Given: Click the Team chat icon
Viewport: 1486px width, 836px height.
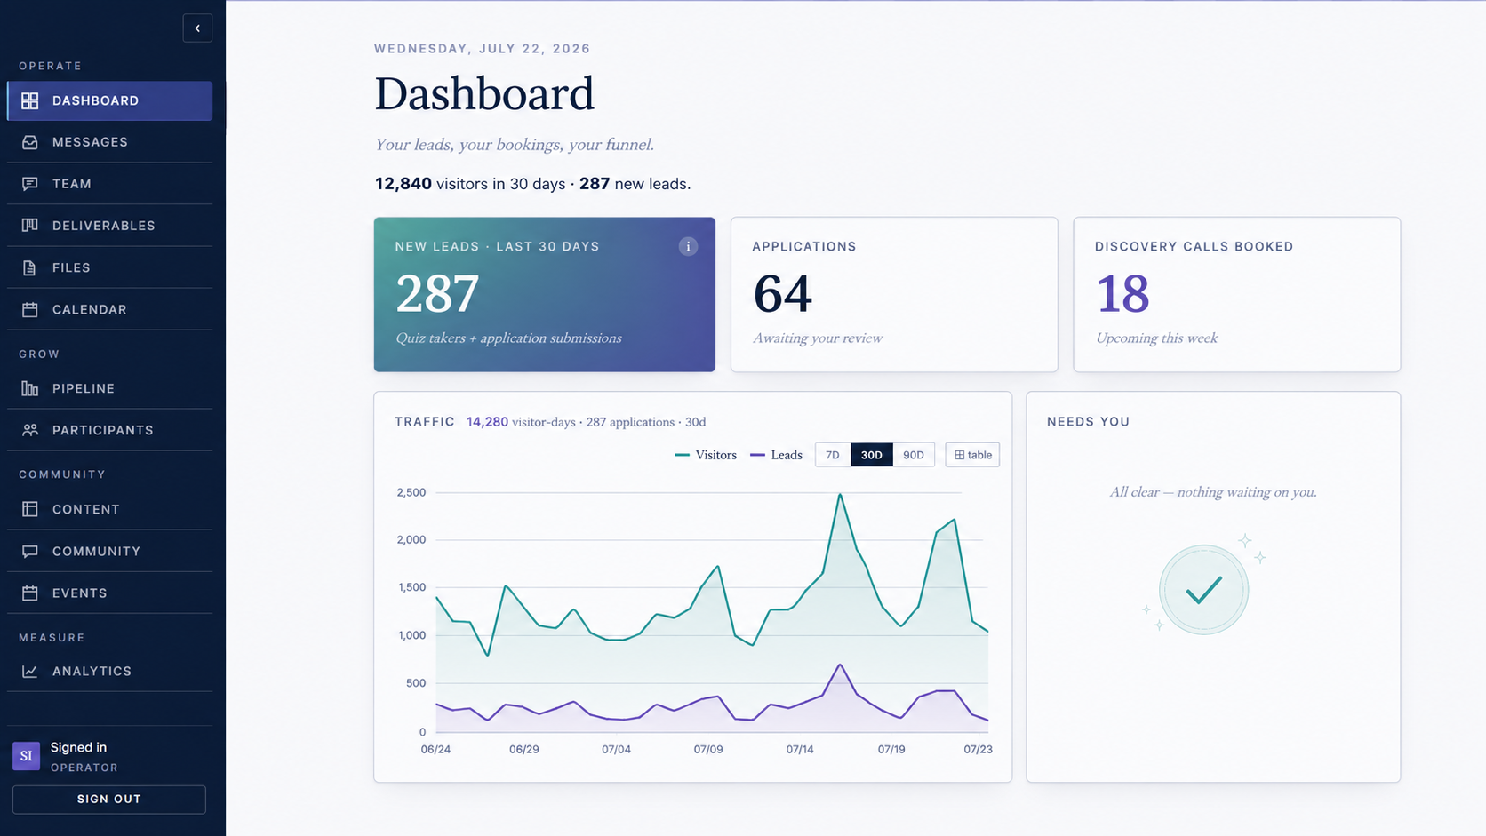Looking at the screenshot, I should pyautogui.click(x=30, y=184).
